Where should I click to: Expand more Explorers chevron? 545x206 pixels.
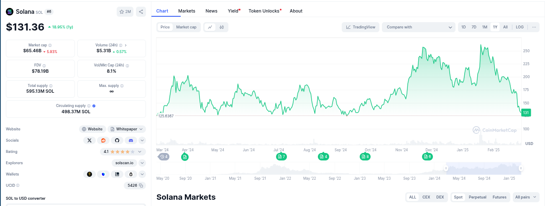tap(142, 163)
